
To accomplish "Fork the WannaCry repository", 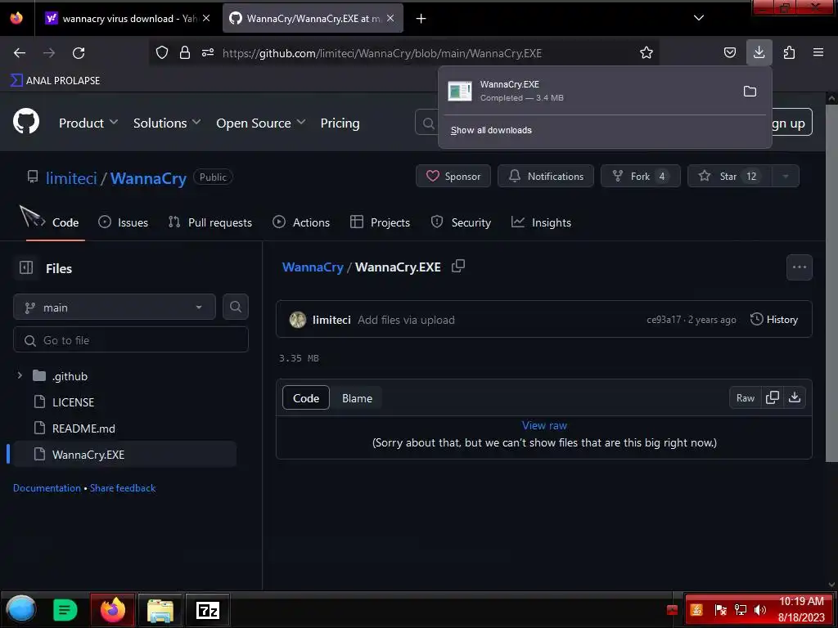I will 640,177.
